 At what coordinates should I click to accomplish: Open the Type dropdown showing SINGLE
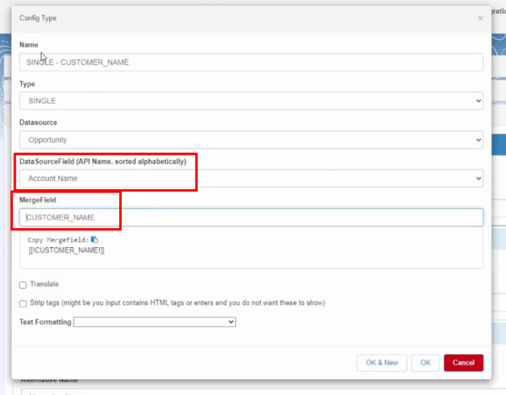[x=251, y=101]
